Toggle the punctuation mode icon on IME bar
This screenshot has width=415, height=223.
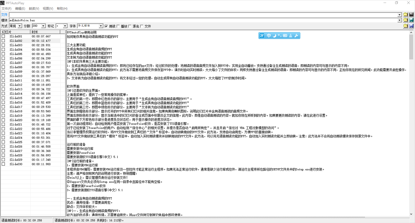click(279, 36)
